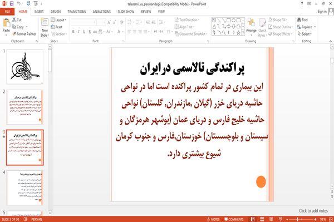The height and width of the screenshot is (222, 334).
Task: Start Slide Show from status bar
Action: click(x=281, y=219)
